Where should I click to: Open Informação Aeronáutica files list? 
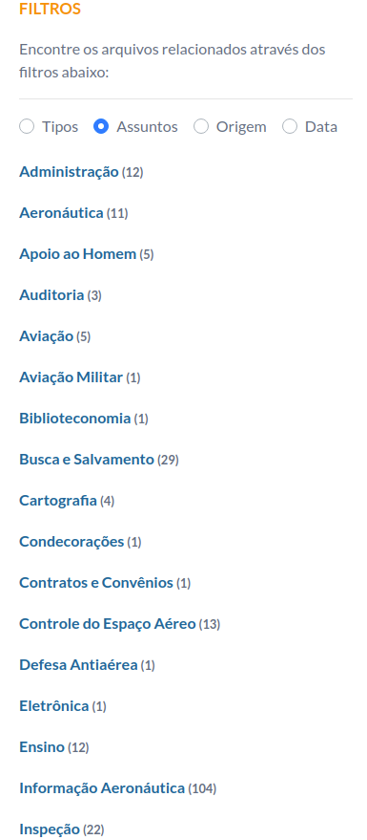102,788
